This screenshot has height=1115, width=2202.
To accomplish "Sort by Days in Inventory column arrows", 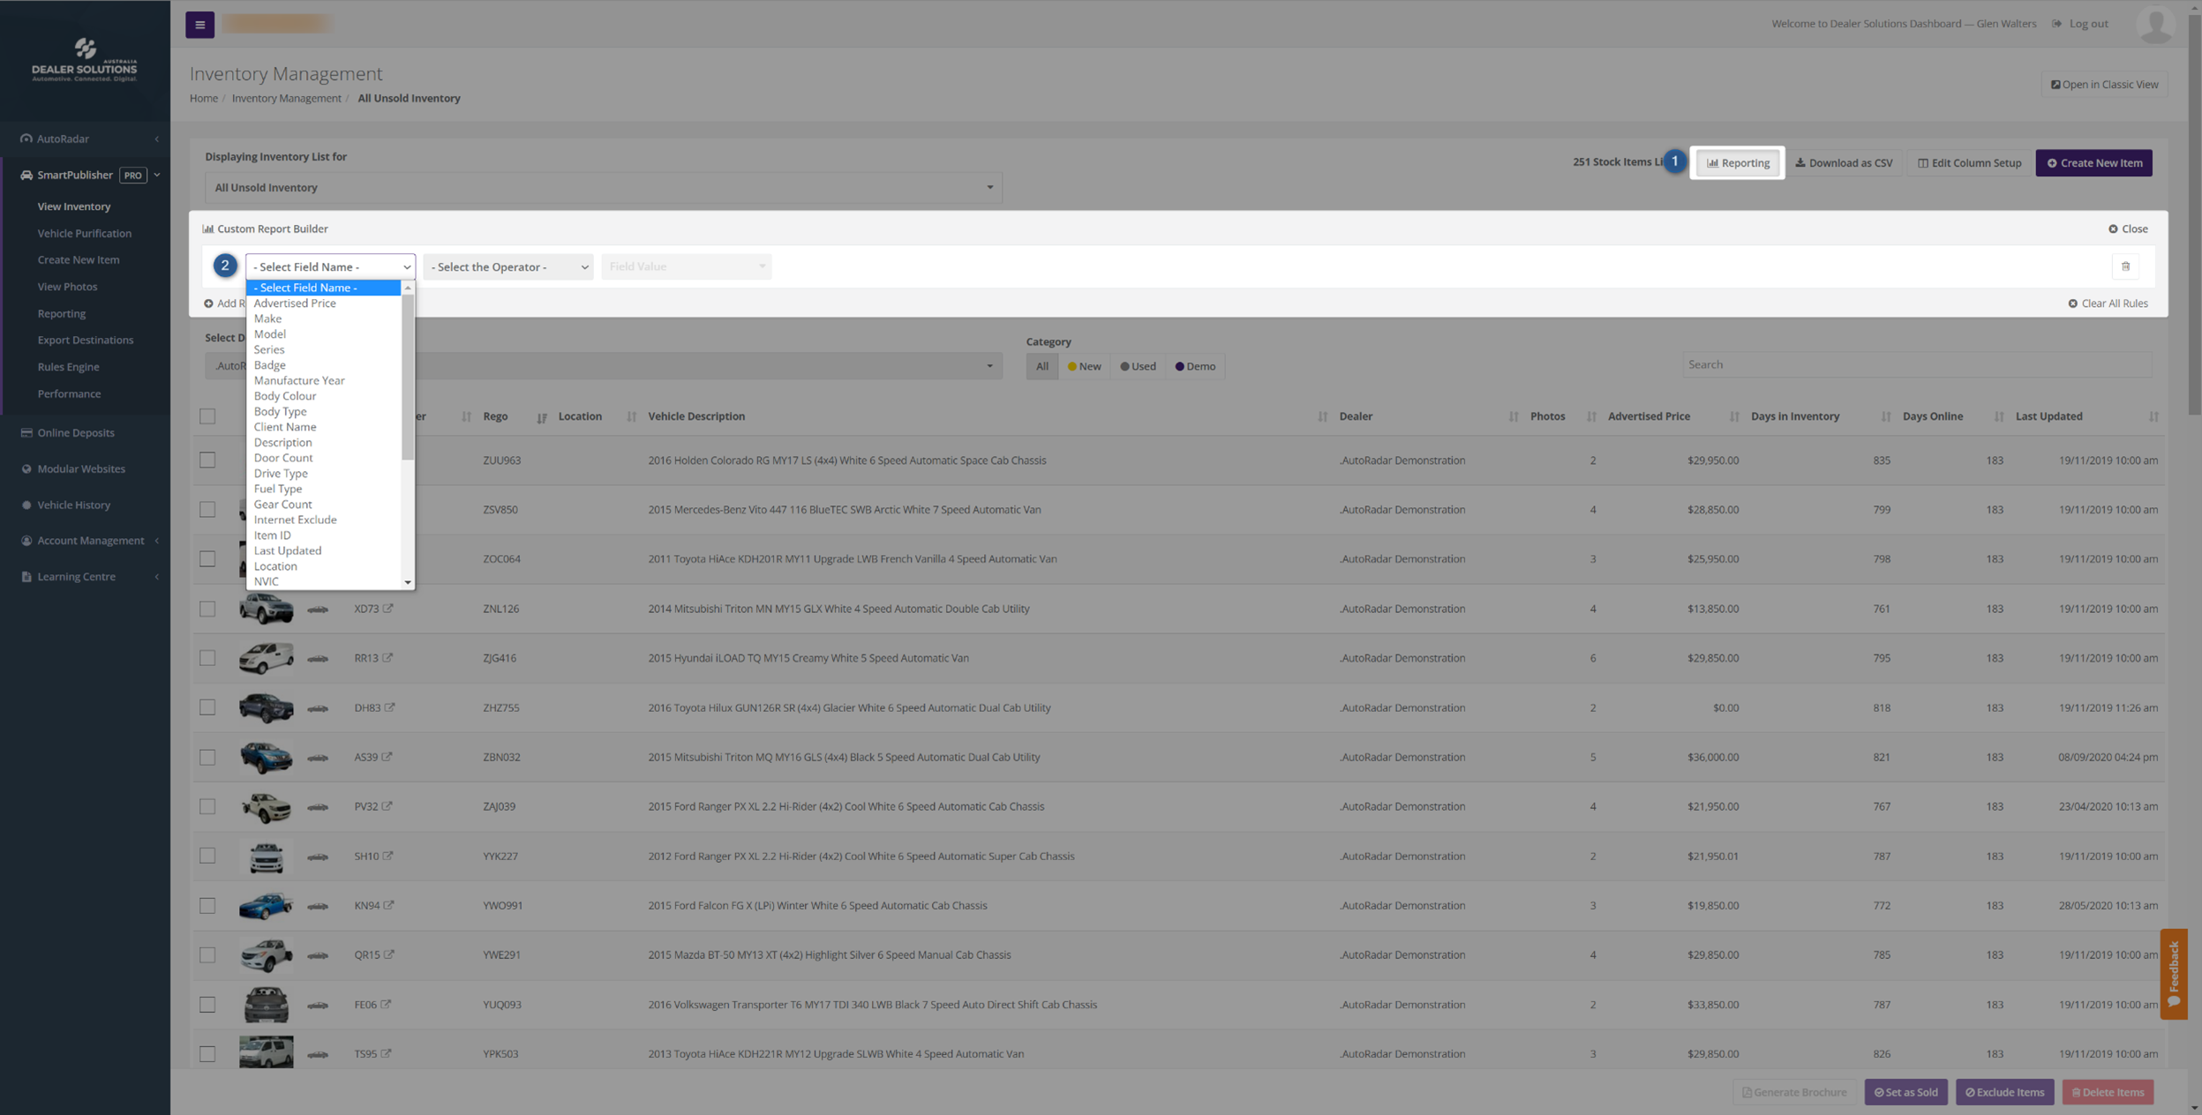I will click(x=1886, y=417).
